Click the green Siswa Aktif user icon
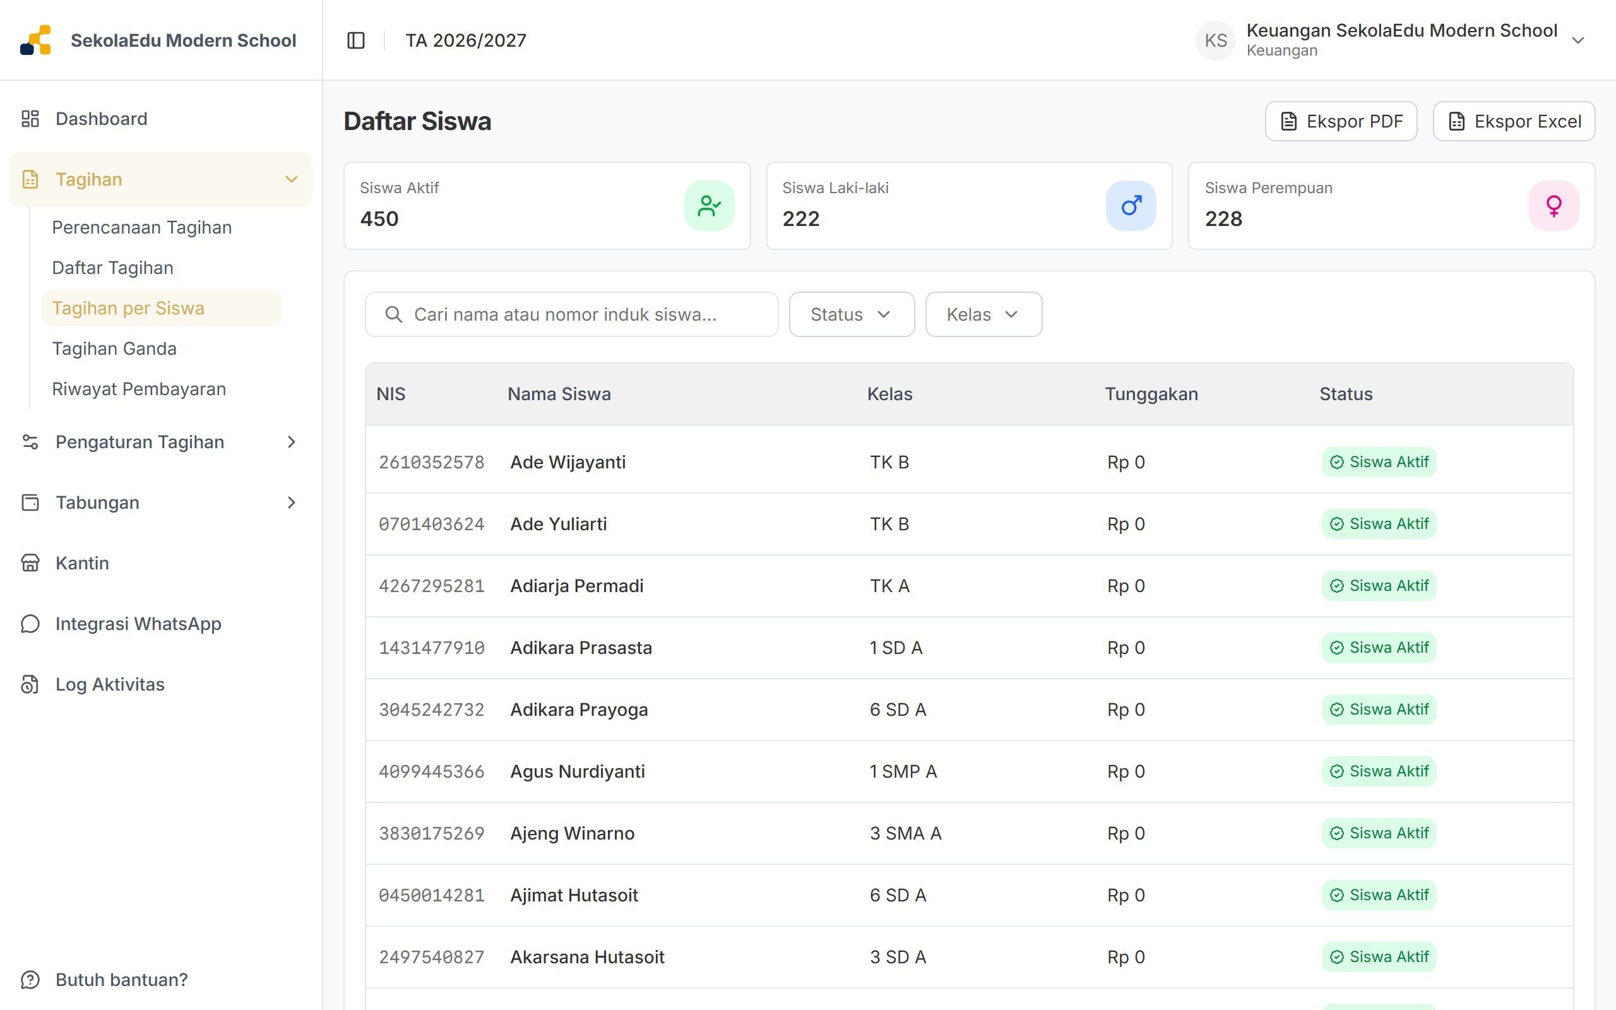 tap(709, 206)
